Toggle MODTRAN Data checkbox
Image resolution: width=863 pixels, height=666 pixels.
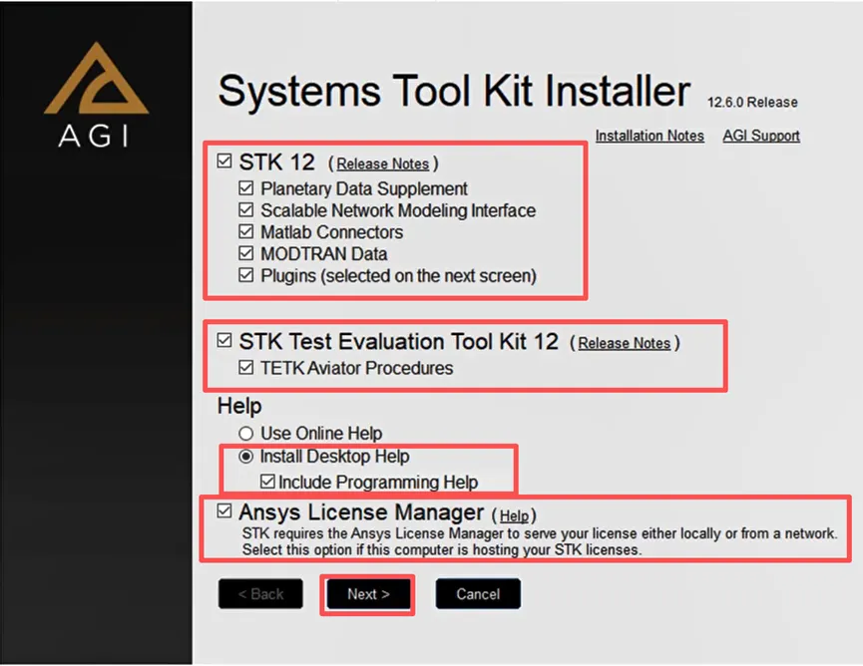click(246, 253)
